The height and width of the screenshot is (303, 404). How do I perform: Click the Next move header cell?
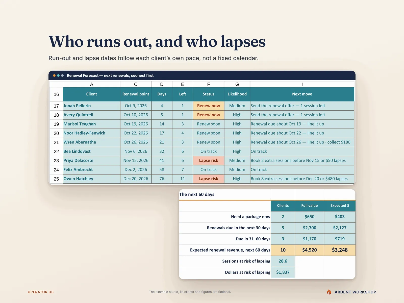(x=302, y=94)
